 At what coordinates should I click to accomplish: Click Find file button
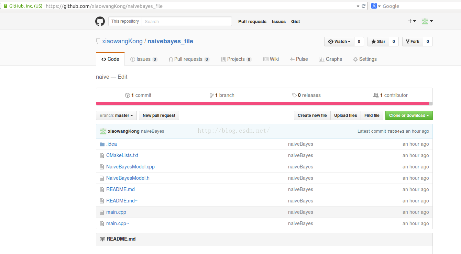(372, 115)
